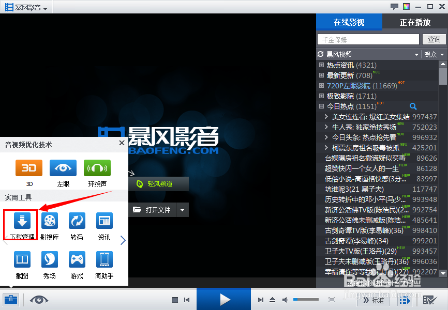This screenshot has width=448, height=310.
Task: Click the 查询 search button
Action: [x=434, y=39]
